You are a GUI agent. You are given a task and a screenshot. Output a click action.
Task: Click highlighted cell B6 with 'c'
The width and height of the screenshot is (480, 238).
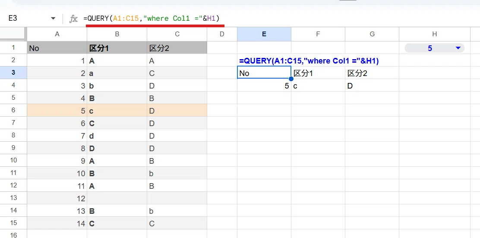(117, 110)
